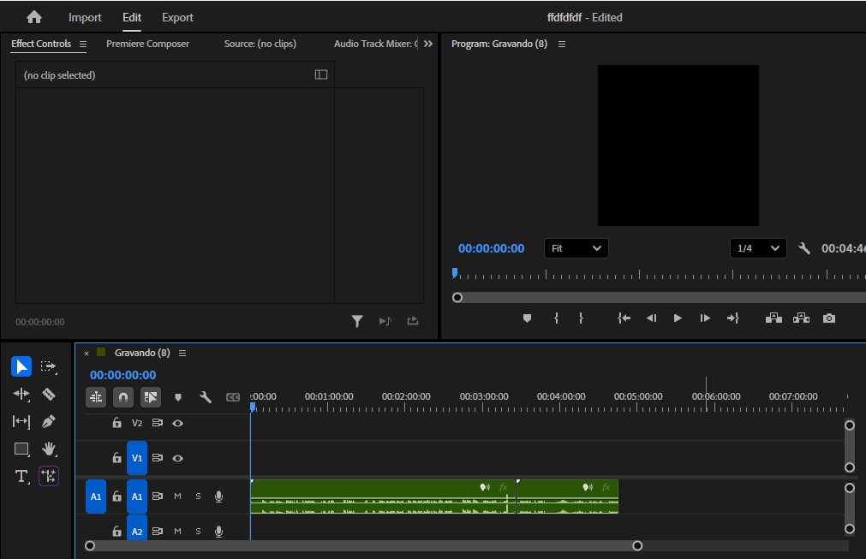The height and width of the screenshot is (559, 866).
Task: Open Program monitor panel menu
Action: 562,45
